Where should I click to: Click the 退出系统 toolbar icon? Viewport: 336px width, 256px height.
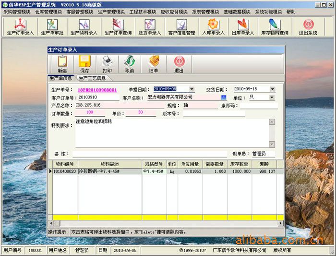[x=308, y=27]
